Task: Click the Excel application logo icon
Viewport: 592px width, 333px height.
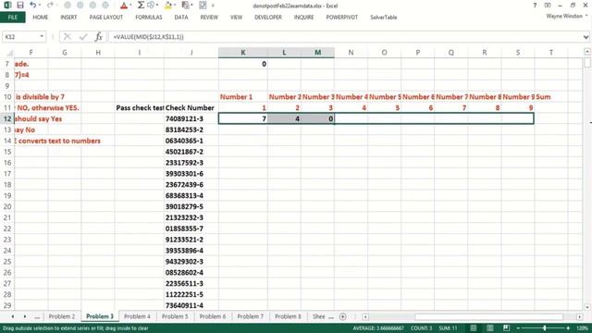Action: tap(7, 6)
